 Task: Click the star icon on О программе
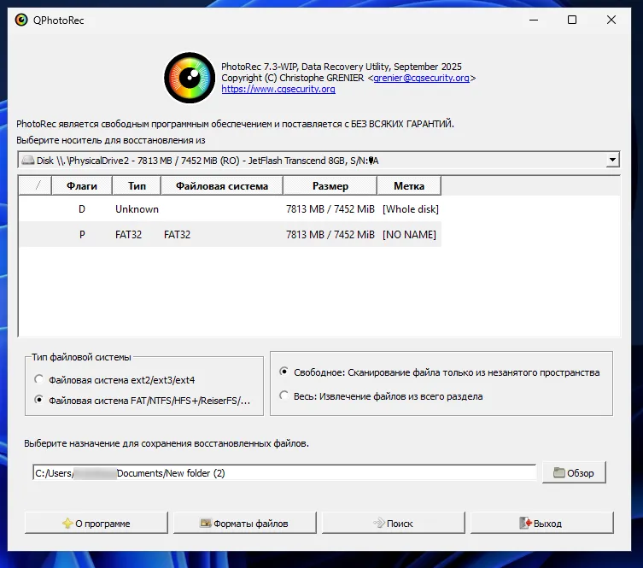[67, 524]
